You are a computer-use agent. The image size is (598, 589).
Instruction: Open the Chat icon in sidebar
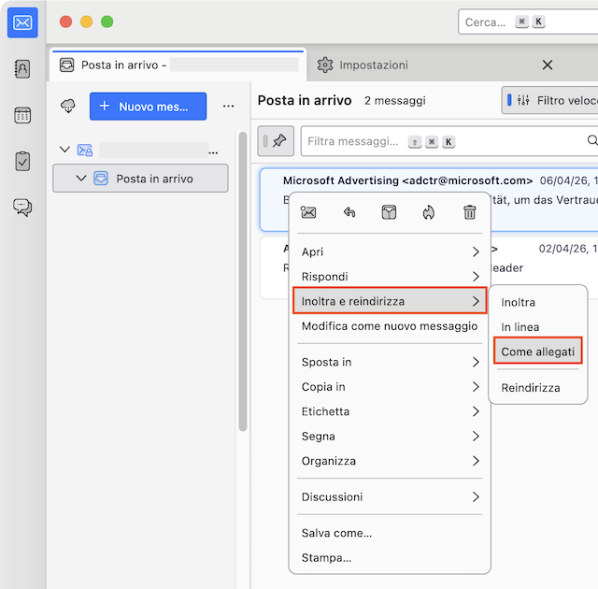22,208
